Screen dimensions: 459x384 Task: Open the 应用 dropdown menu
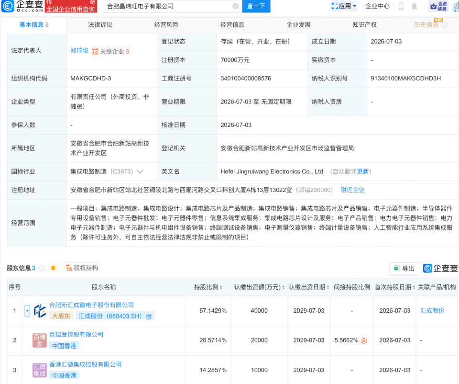click(x=344, y=6)
